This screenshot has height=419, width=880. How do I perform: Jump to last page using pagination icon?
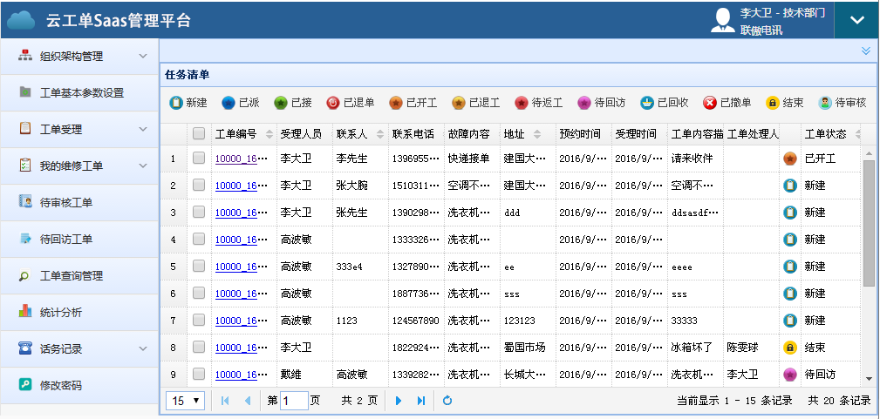pyautogui.click(x=421, y=401)
